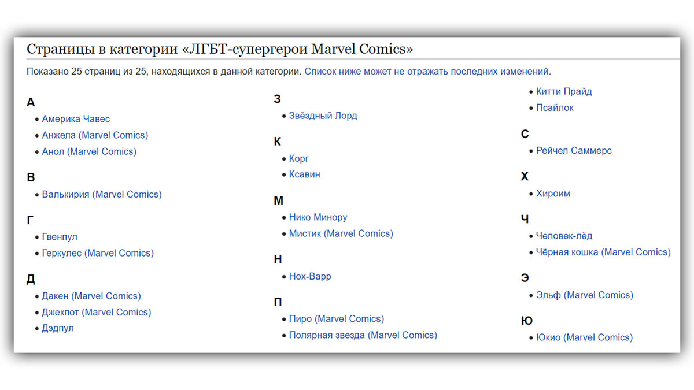
Task: Select the Нико Минору link
Action: coord(318,217)
